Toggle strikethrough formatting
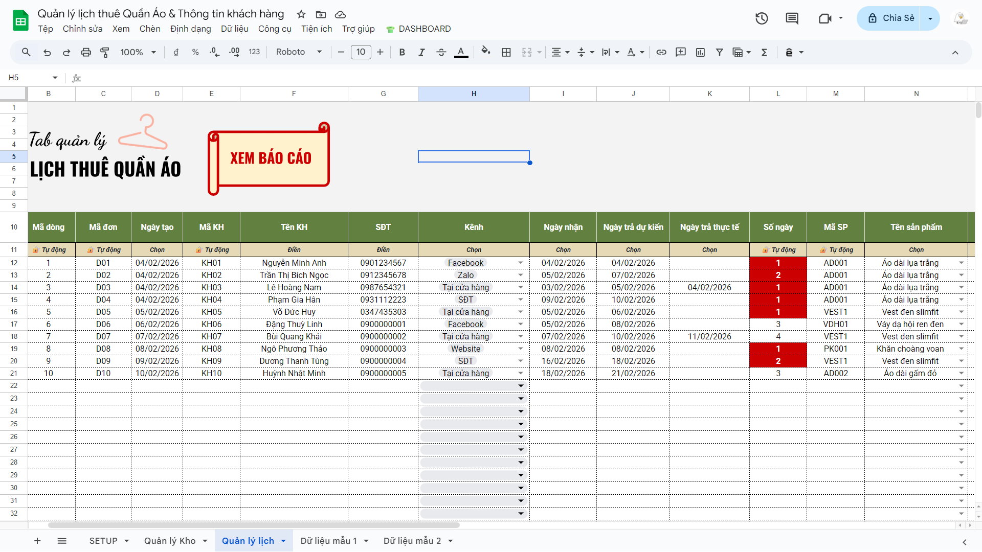This screenshot has height=552, width=982. pos(441,52)
